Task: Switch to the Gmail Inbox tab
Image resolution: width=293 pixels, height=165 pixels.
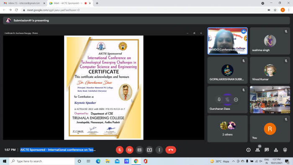Action: click(24, 3)
